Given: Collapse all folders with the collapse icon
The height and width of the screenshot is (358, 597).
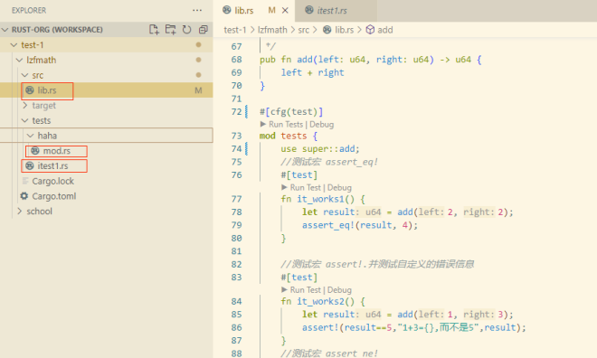Looking at the screenshot, I should tap(204, 29).
